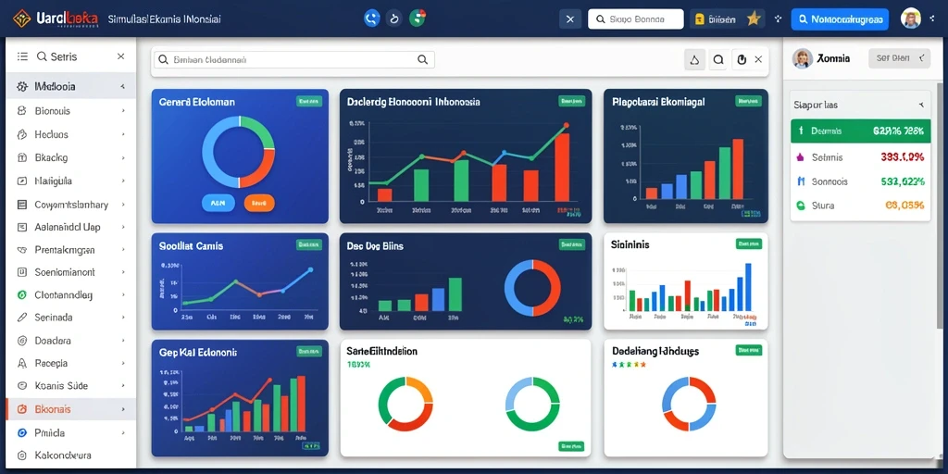
Task: Click the green circle icon next to Clontanndlag
Action: coord(22,295)
